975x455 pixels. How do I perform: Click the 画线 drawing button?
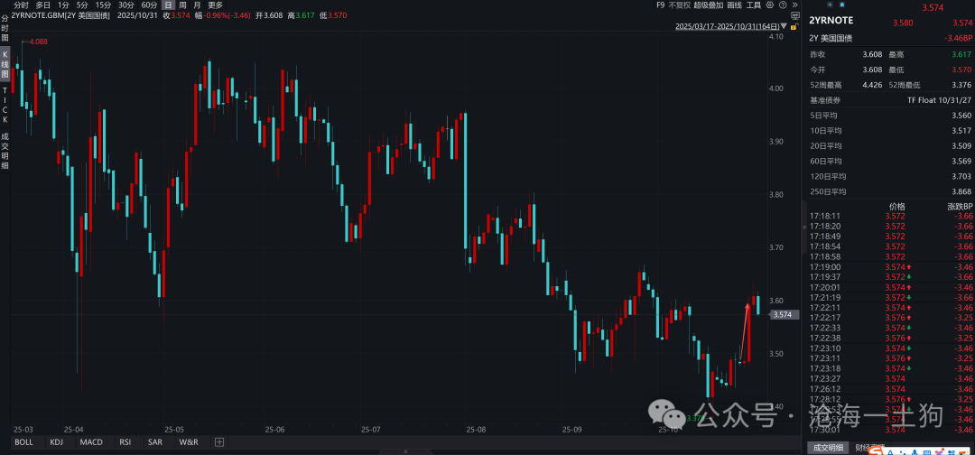pyautogui.click(x=734, y=5)
